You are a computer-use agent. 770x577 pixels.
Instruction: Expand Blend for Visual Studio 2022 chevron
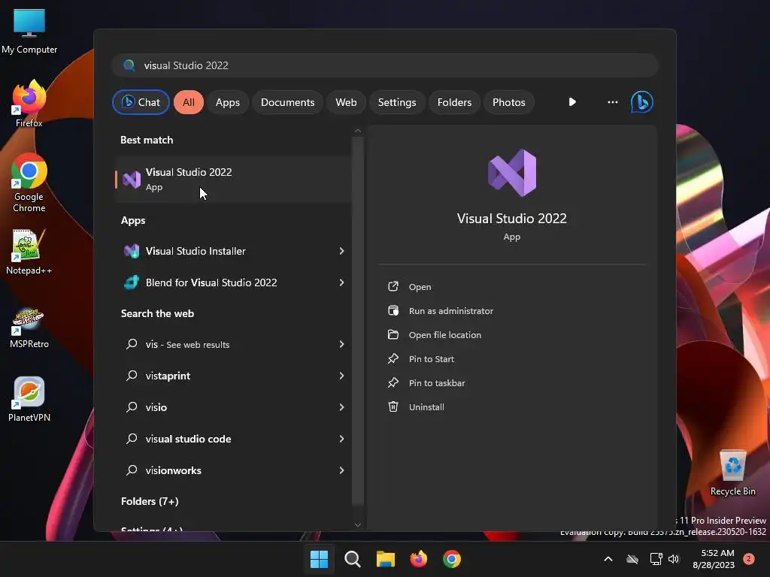point(342,282)
